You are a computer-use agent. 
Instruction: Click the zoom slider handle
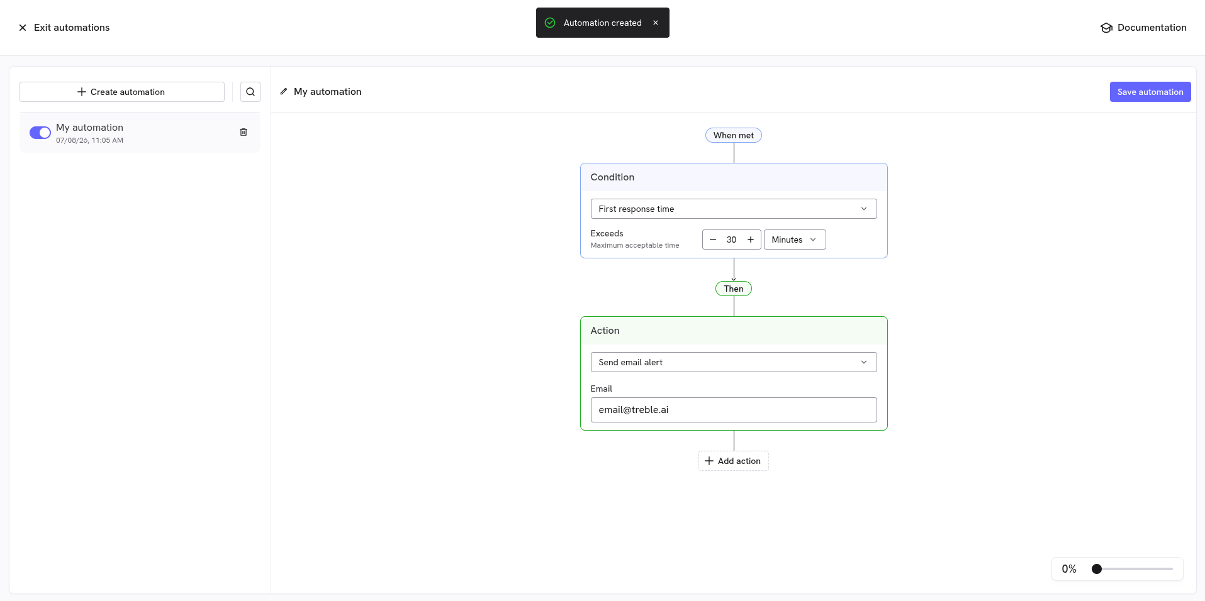[x=1097, y=569]
